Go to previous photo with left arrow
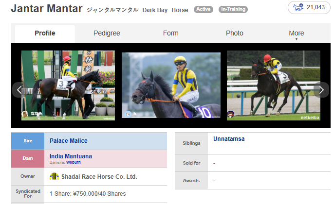The width and height of the screenshot is (334, 204). coord(19,90)
